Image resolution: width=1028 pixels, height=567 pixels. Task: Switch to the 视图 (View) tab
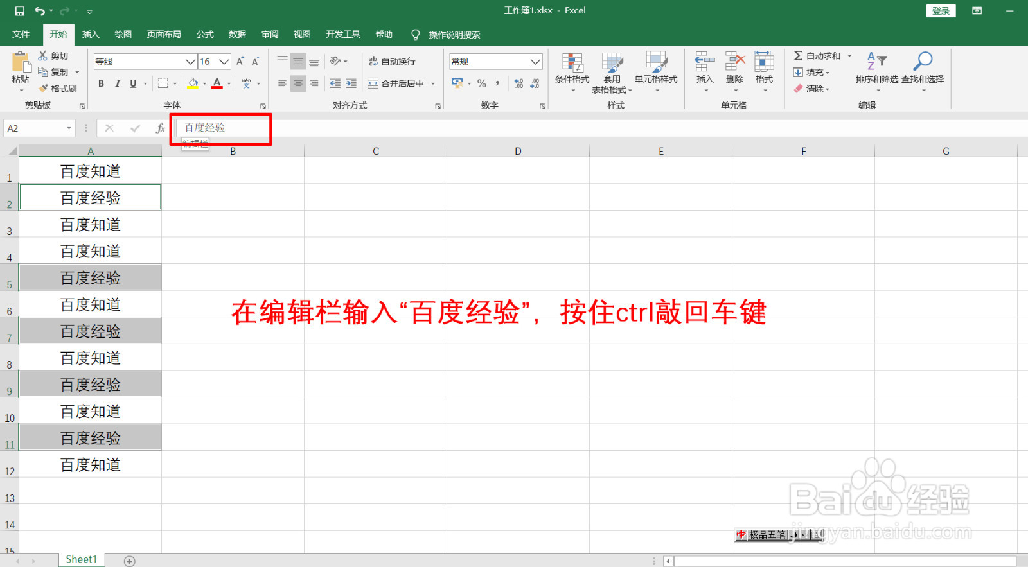click(x=302, y=35)
